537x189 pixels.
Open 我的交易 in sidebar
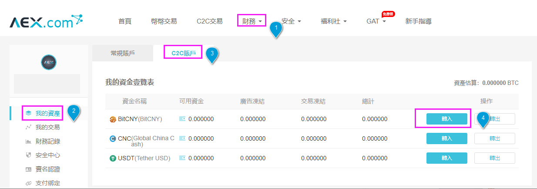pyautogui.click(x=48, y=127)
